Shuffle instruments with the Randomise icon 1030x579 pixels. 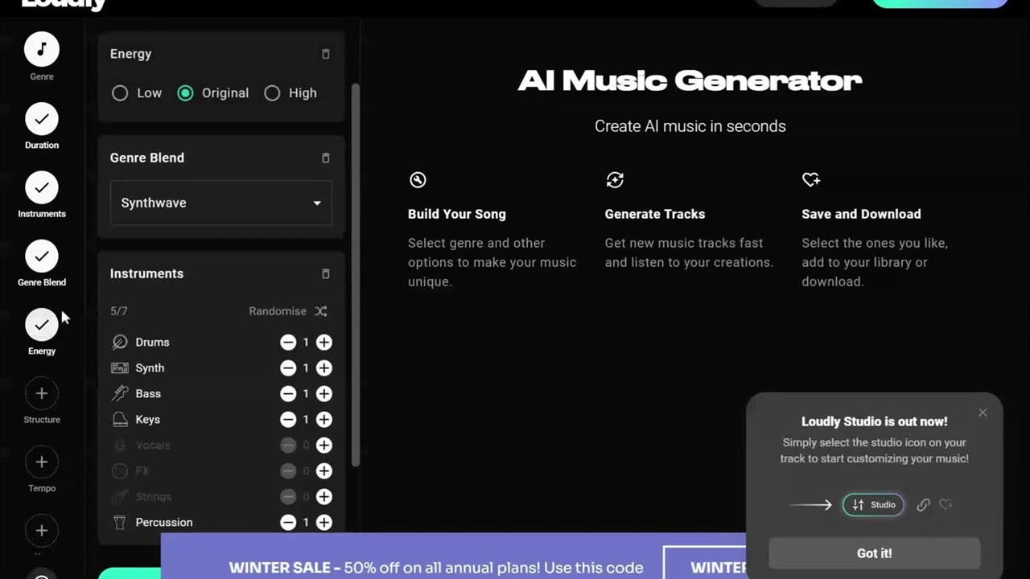(321, 311)
